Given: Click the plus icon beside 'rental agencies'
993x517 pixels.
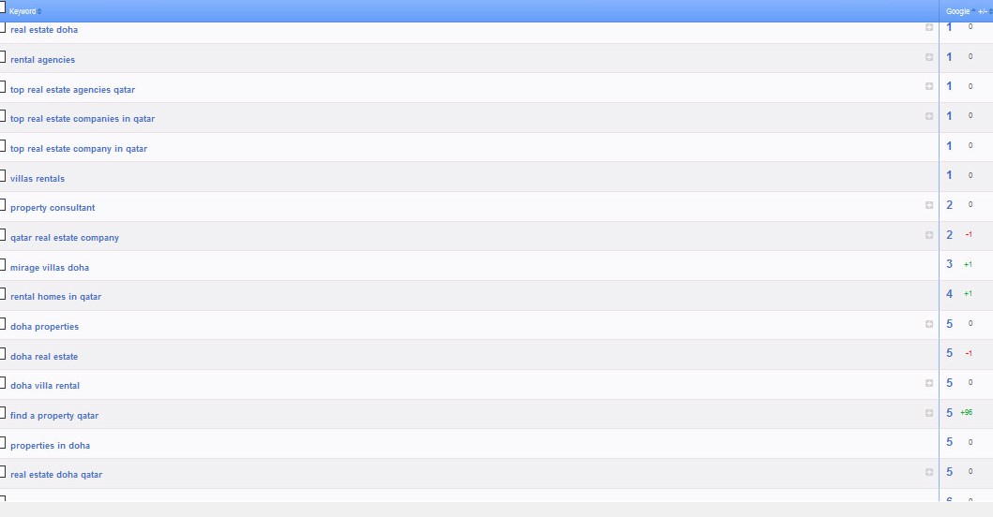Looking at the screenshot, I should 929,57.
